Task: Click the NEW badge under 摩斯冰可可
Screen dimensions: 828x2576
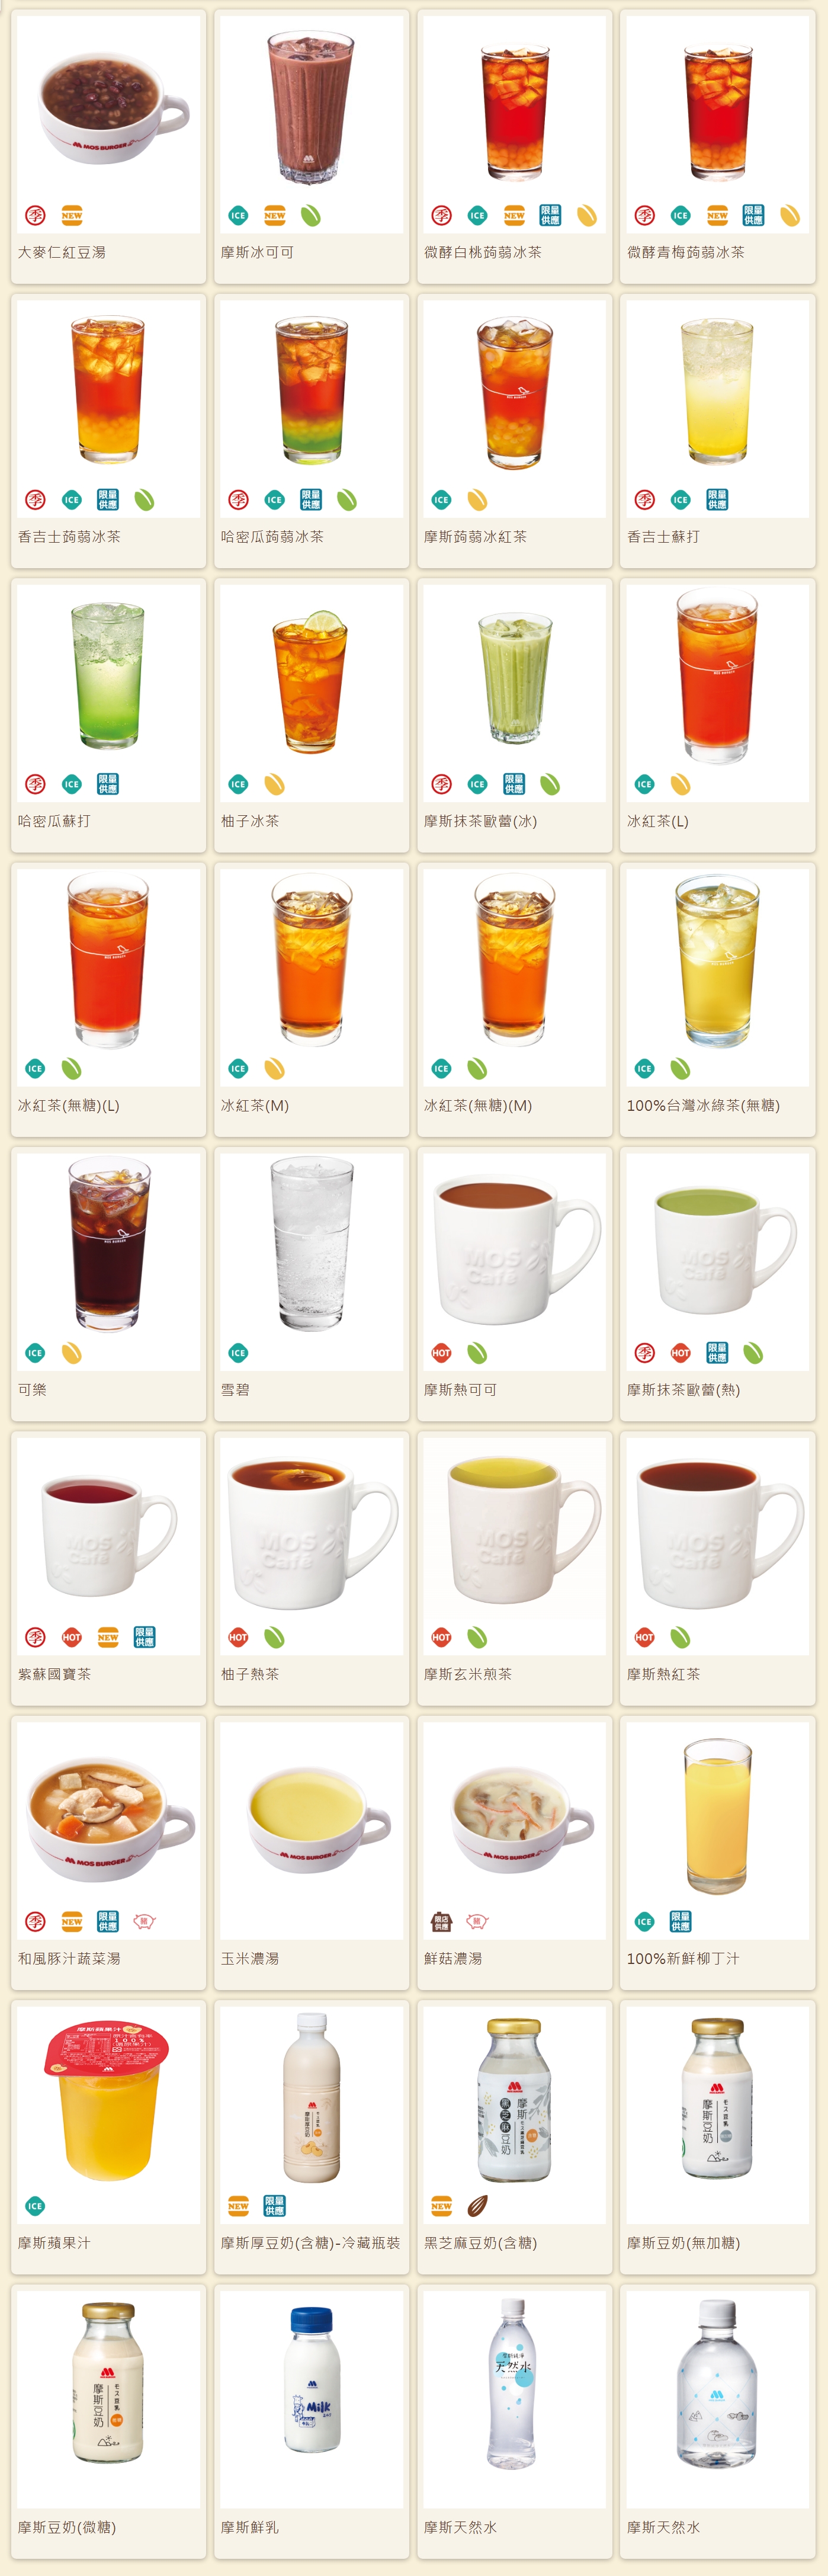Action: (x=274, y=216)
